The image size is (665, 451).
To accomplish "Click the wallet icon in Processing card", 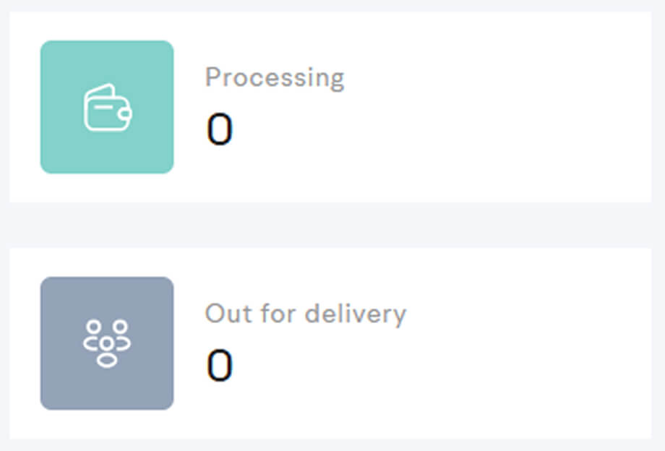I will pyautogui.click(x=107, y=108).
